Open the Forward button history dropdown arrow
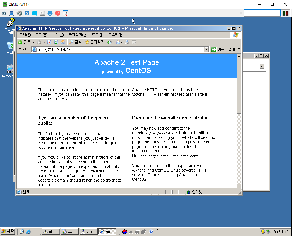 (44, 42)
